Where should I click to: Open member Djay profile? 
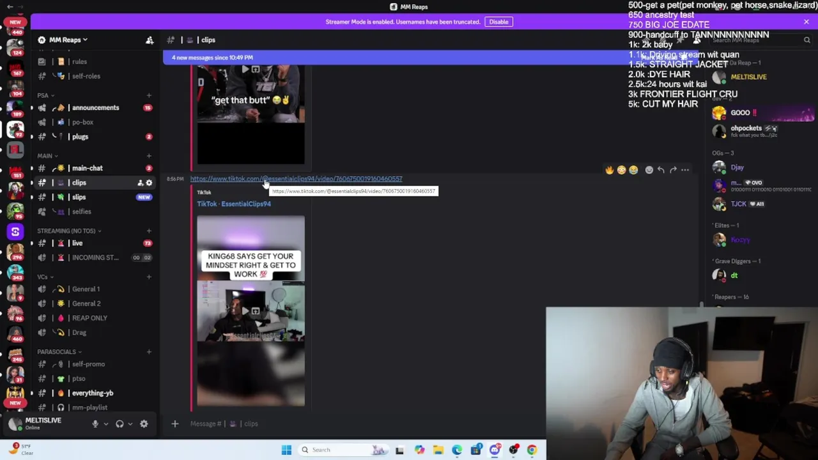(x=737, y=167)
